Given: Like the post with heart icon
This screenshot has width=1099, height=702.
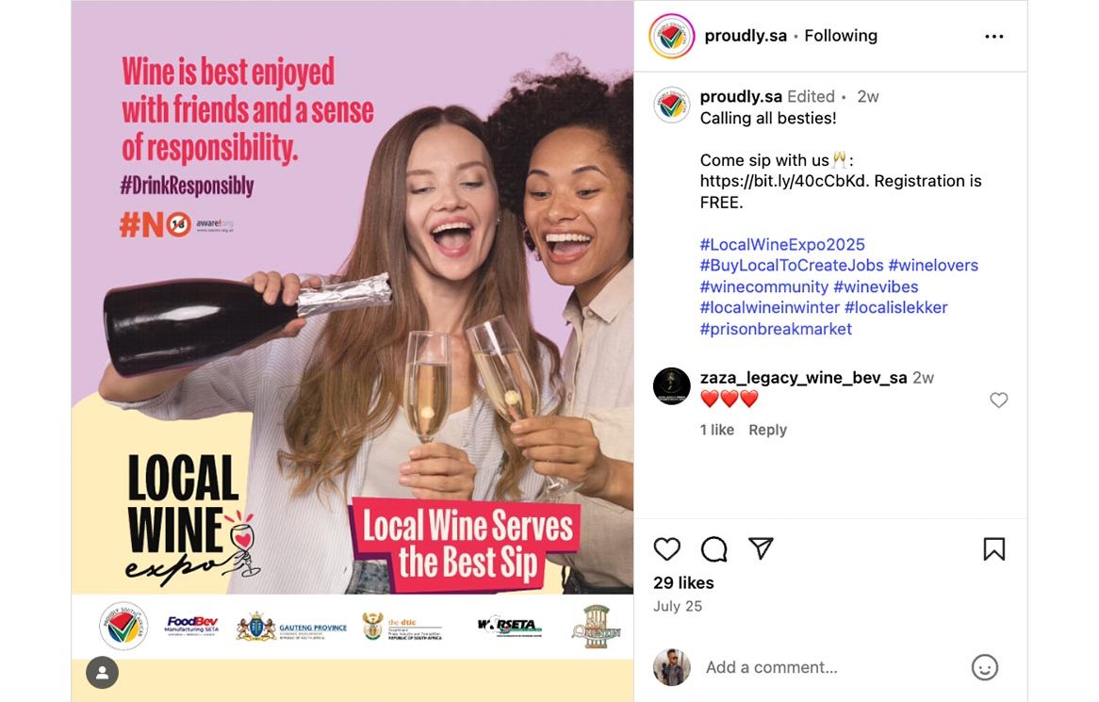Looking at the screenshot, I should click(666, 548).
